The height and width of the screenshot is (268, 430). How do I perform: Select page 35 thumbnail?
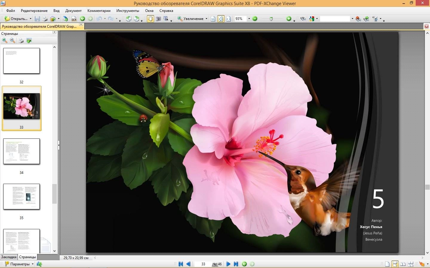point(21,197)
